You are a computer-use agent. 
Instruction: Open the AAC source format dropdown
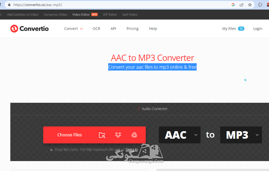(180, 135)
